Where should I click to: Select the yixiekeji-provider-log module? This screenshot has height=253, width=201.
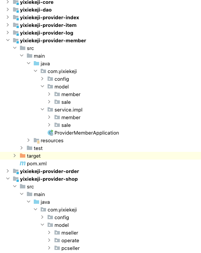[47, 33]
